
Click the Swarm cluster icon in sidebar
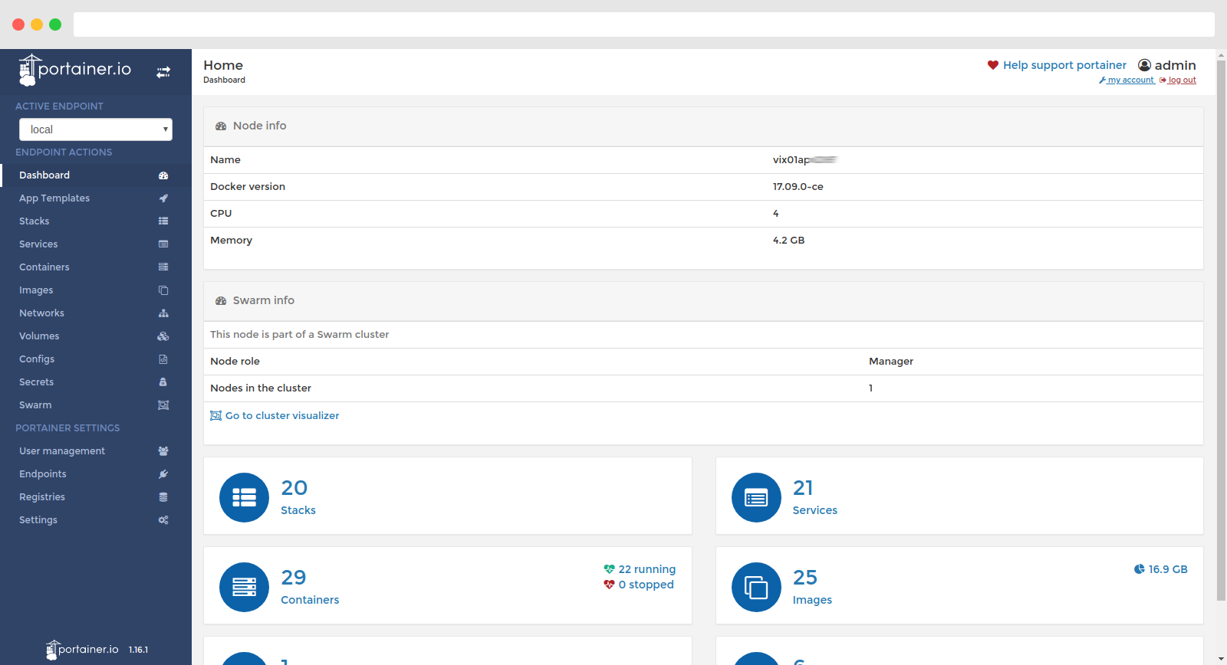[163, 405]
